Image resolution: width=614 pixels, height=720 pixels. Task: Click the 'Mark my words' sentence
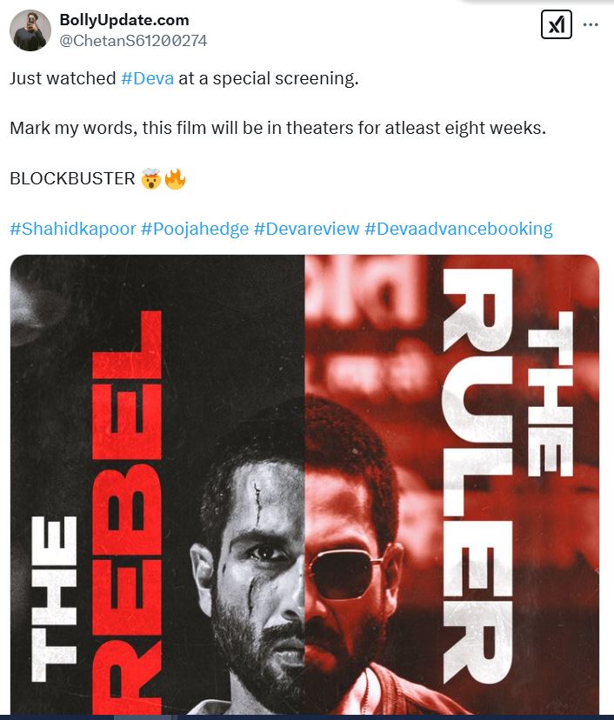click(x=277, y=128)
